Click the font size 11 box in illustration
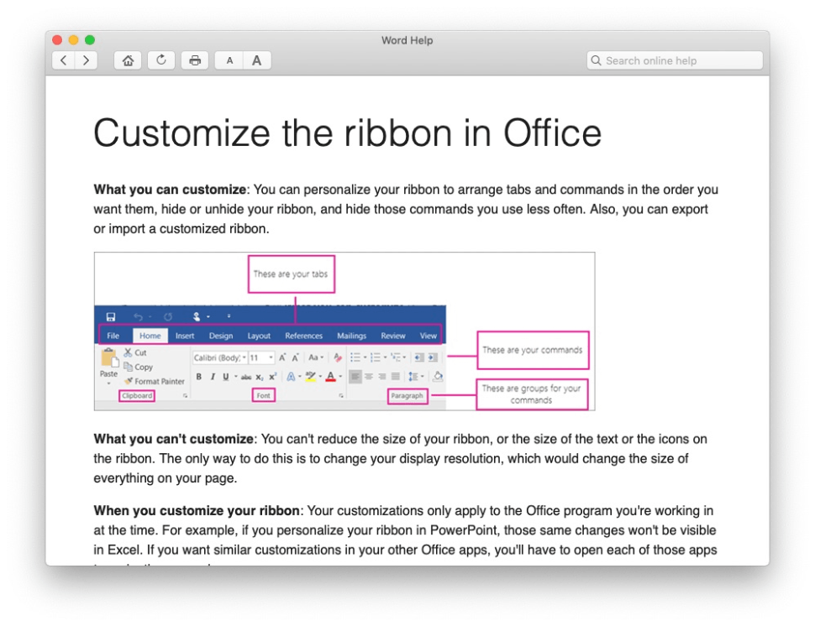This screenshot has width=815, height=626. (261, 357)
